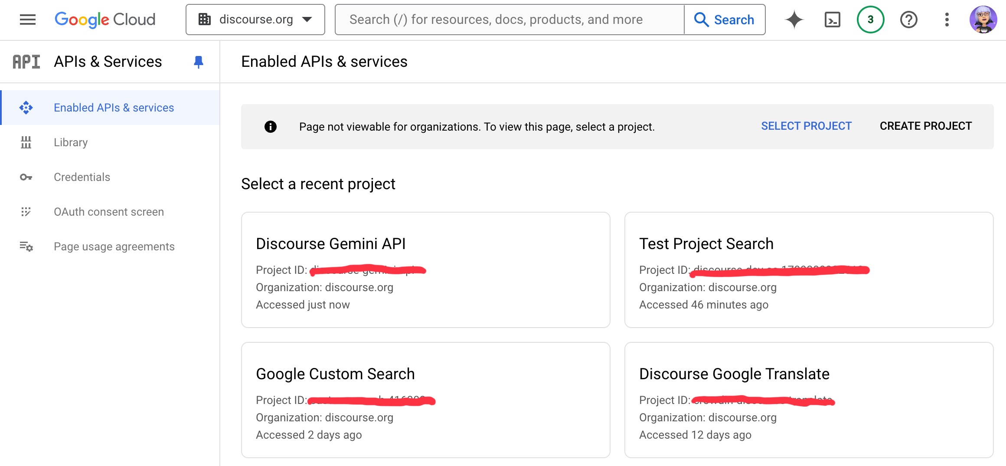Click the API logo icon in sidebar header
Image resolution: width=1006 pixels, height=466 pixels.
click(x=26, y=62)
